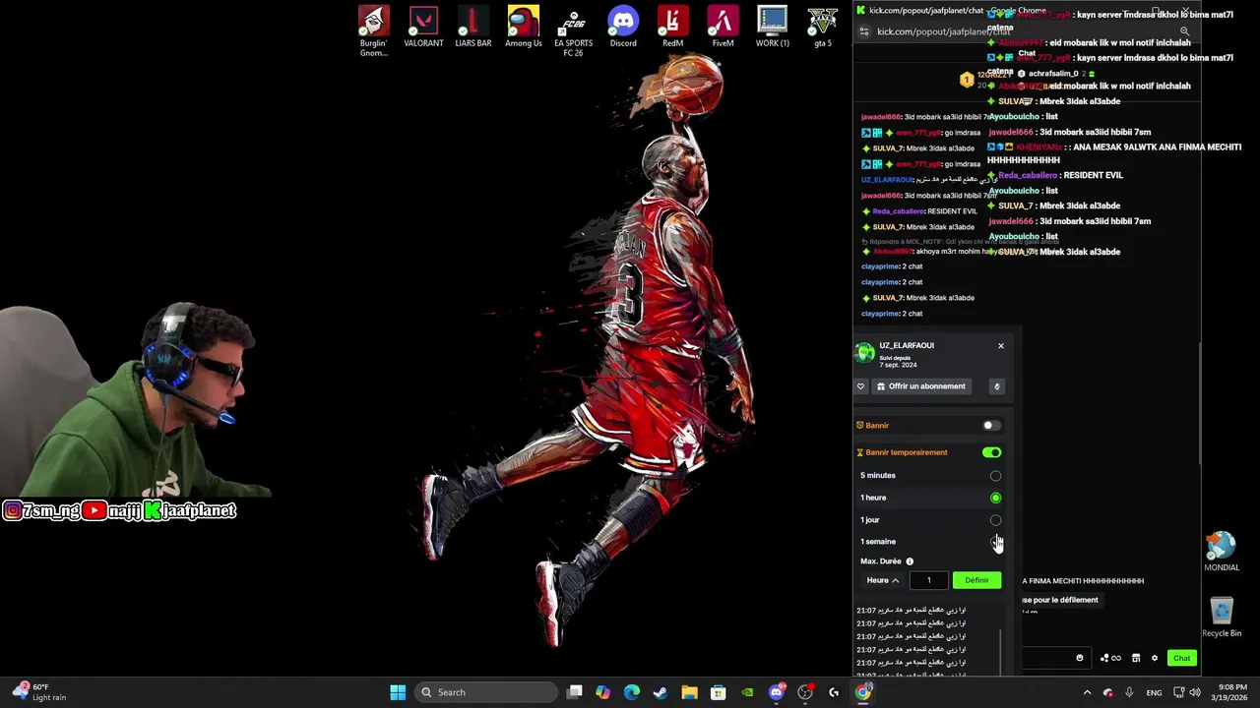Open the Recycle Bin on desktop
This screenshot has height=708, width=1260.
(1222, 618)
